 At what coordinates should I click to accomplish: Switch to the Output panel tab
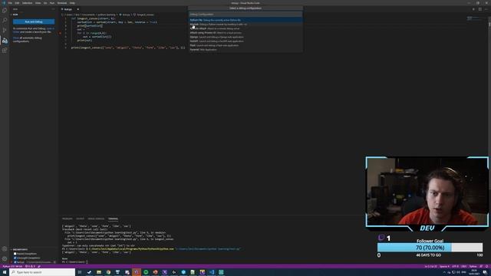click(80, 219)
